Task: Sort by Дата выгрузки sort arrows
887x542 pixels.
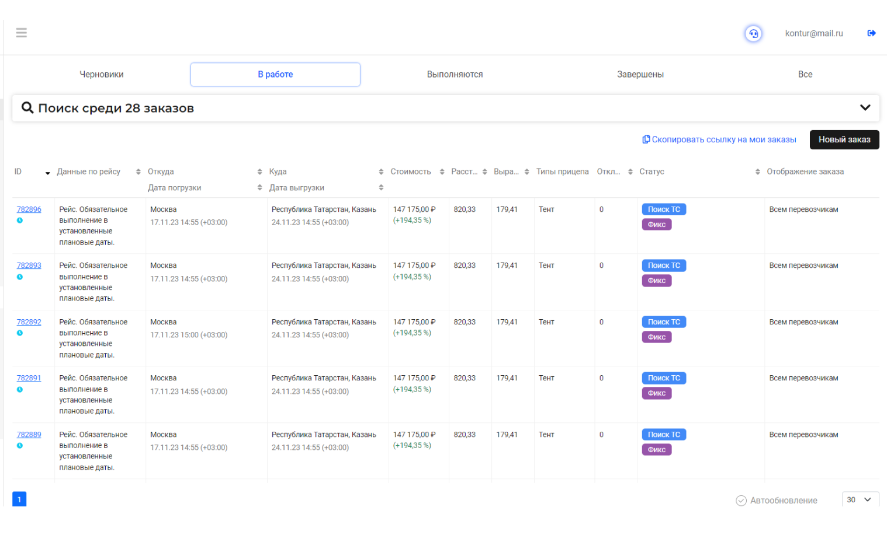Action: [381, 187]
